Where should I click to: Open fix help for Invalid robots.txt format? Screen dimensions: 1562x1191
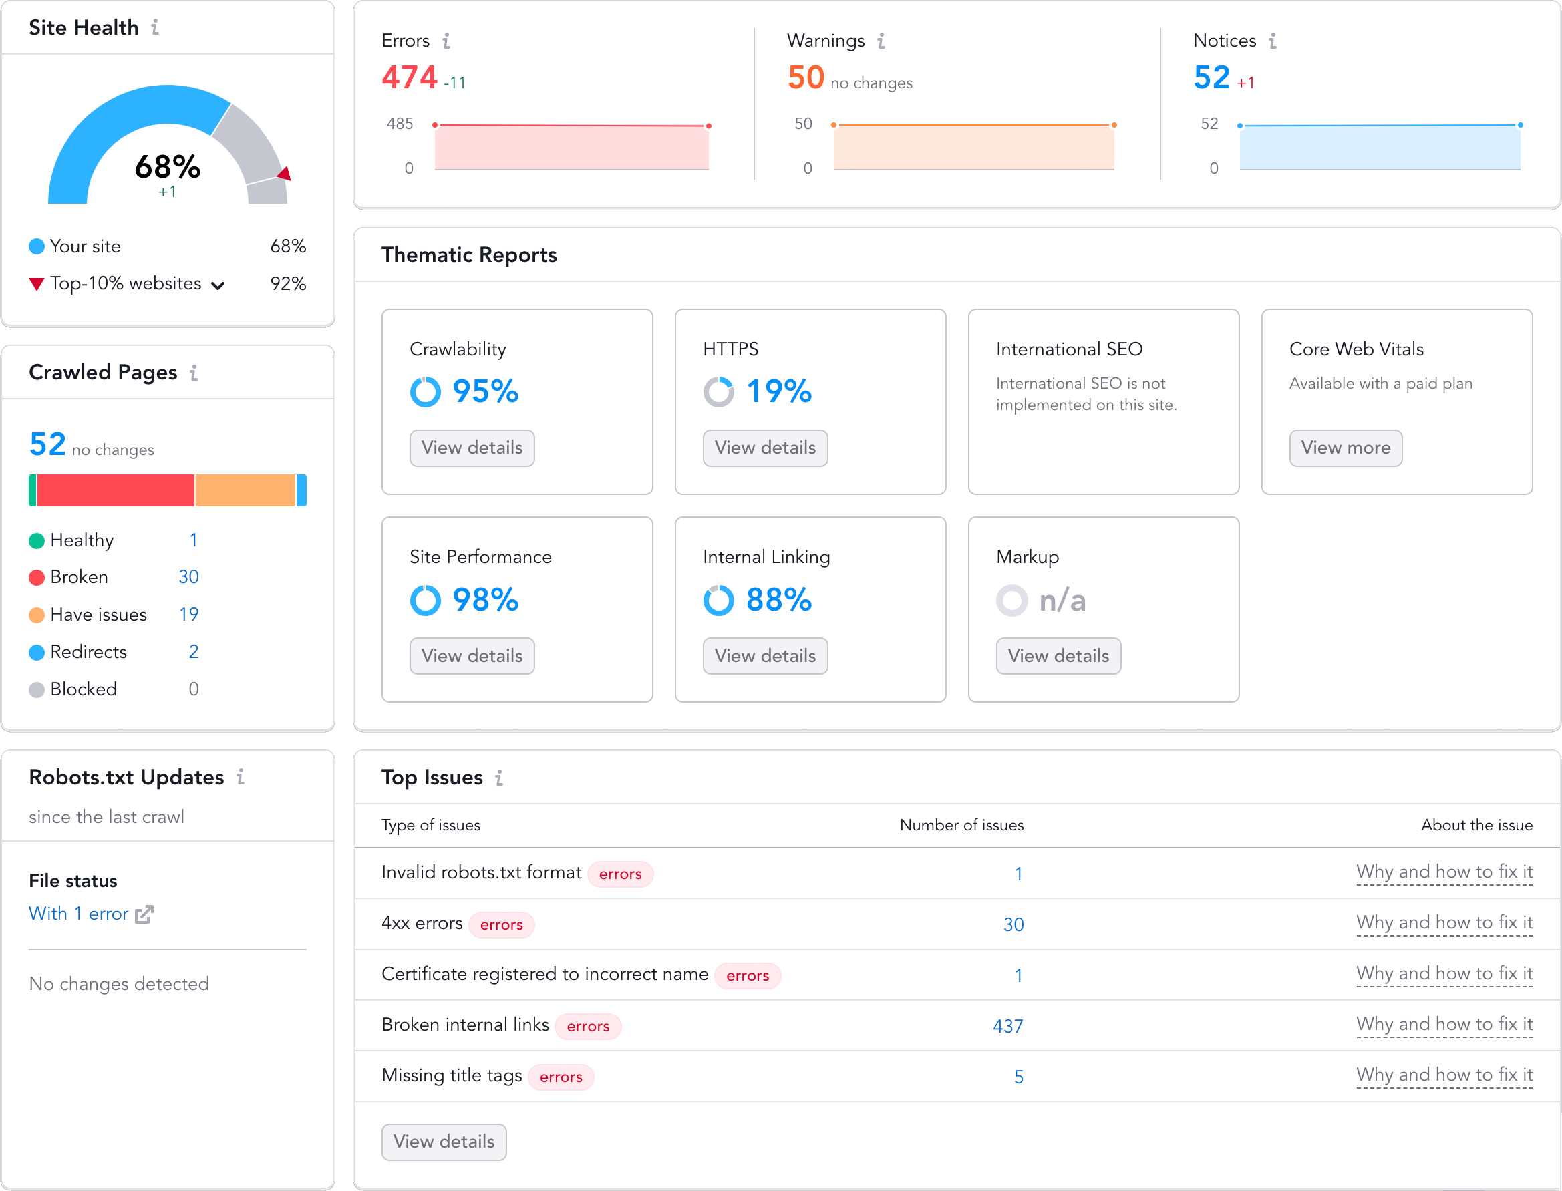(x=1444, y=872)
